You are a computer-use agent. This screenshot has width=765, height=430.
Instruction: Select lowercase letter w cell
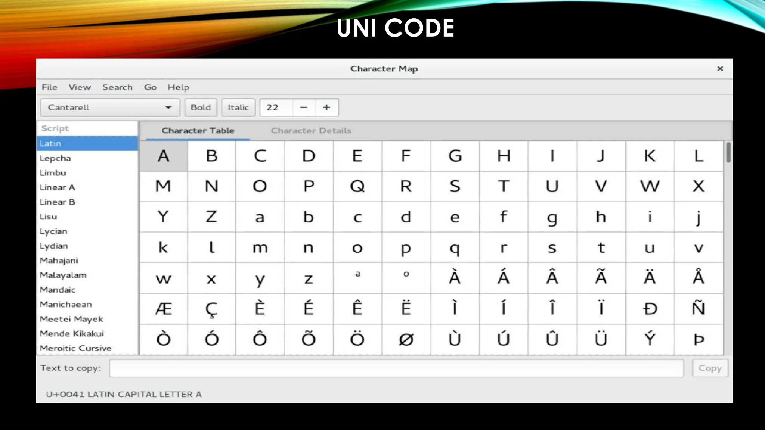click(x=164, y=278)
